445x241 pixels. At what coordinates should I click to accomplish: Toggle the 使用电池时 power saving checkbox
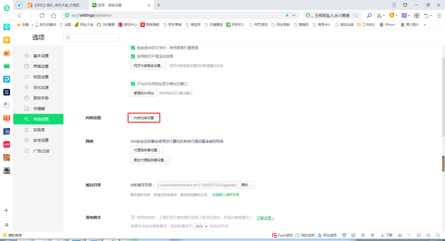point(133,217)
